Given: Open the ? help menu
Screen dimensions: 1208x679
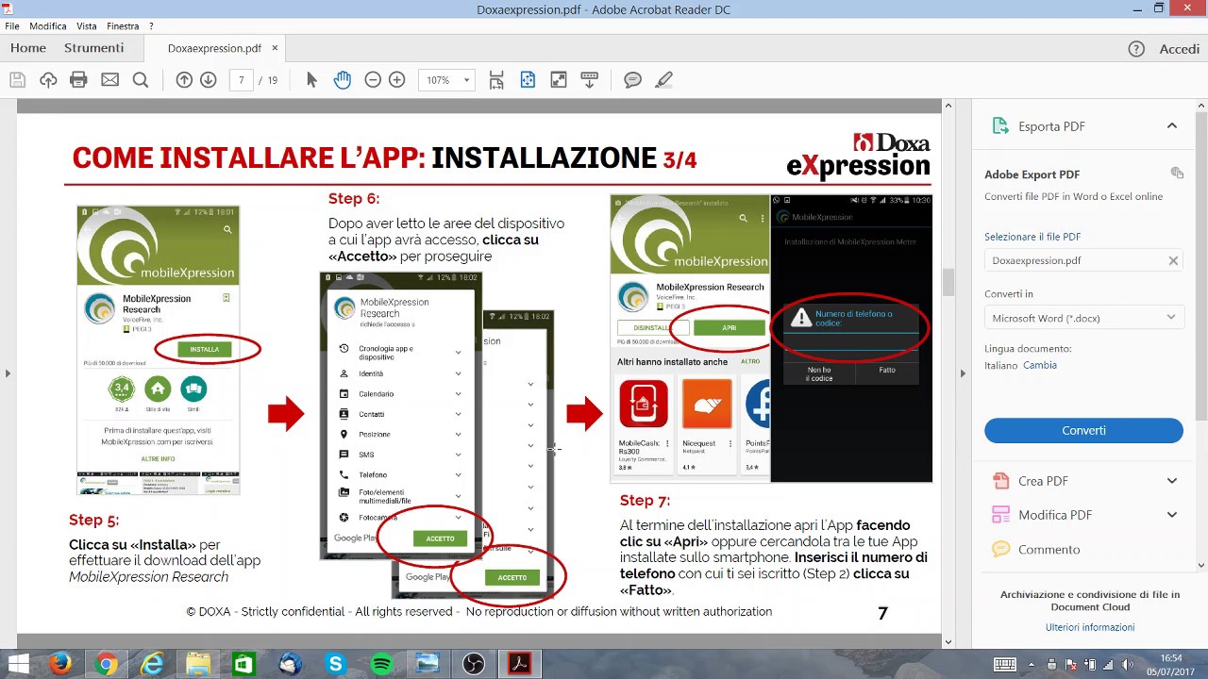Looking at the screenshot, I should click(151, 26).
